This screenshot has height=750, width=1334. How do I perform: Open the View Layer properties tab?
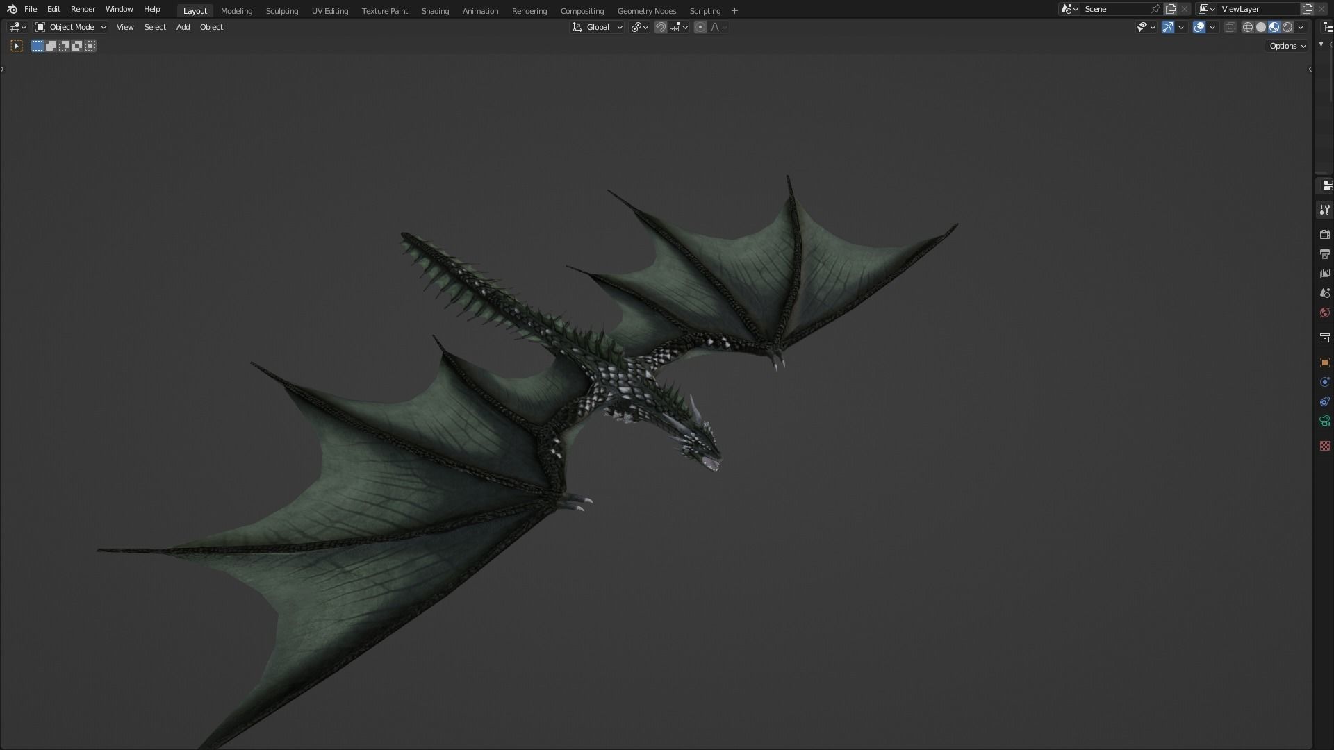1324,274
